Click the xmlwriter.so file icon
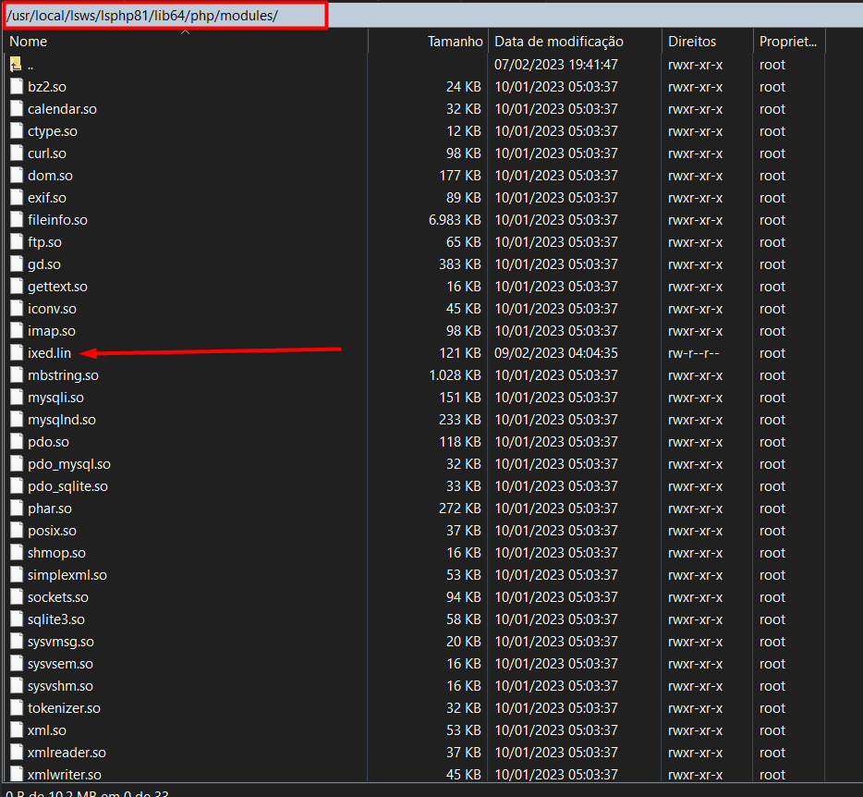 16,775
